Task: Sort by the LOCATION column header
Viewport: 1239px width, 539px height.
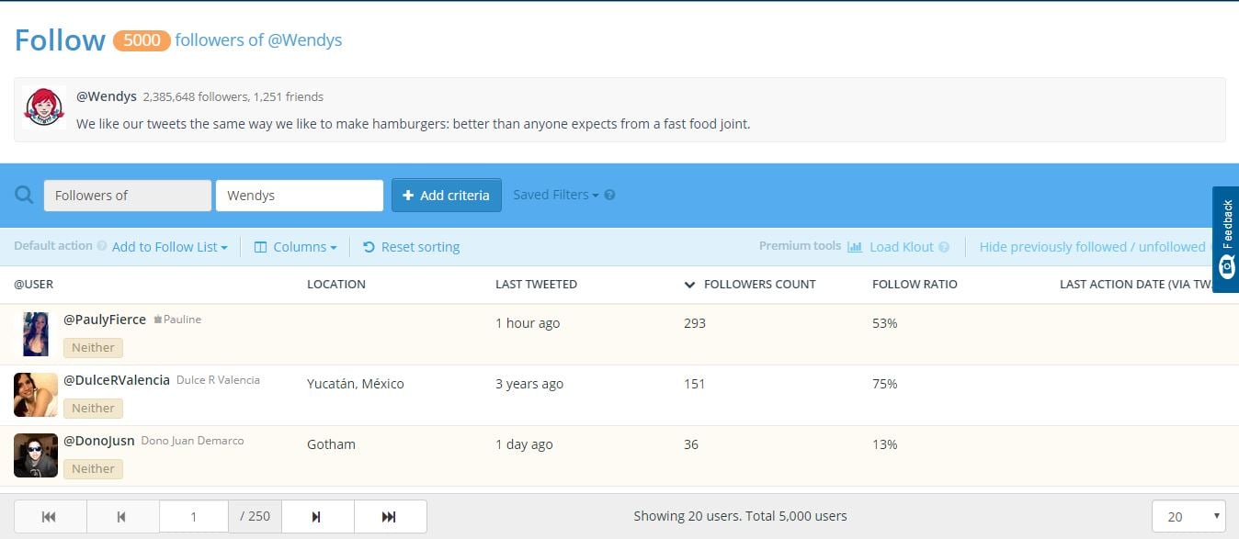Action: 336,285
